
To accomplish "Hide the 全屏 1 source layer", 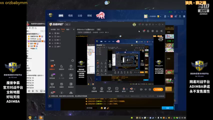I will 50,46.
